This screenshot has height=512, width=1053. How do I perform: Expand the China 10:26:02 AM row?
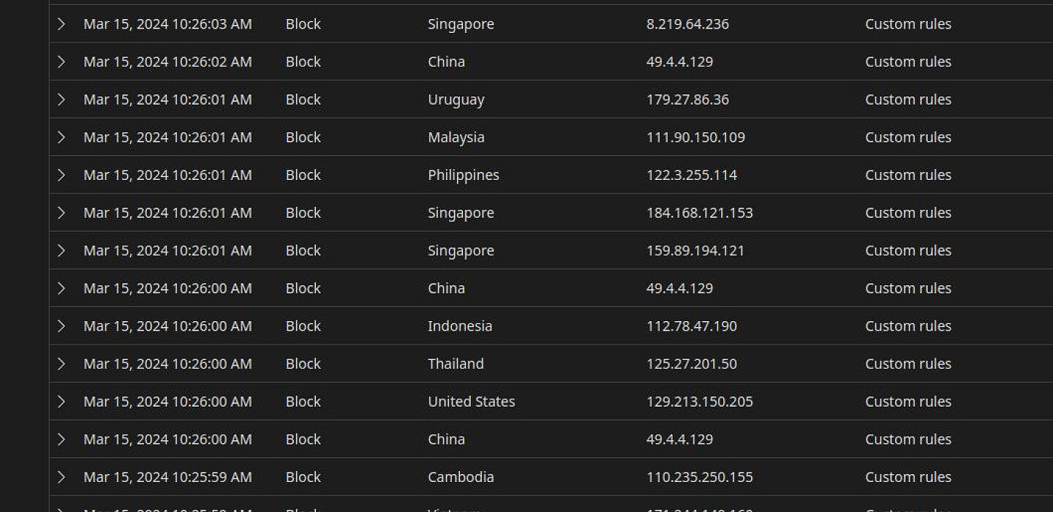pyautogui.click(x=61, y=62)
